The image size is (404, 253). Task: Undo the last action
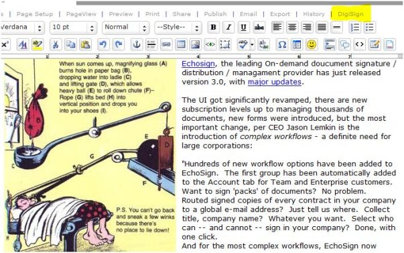click(103, 45)
